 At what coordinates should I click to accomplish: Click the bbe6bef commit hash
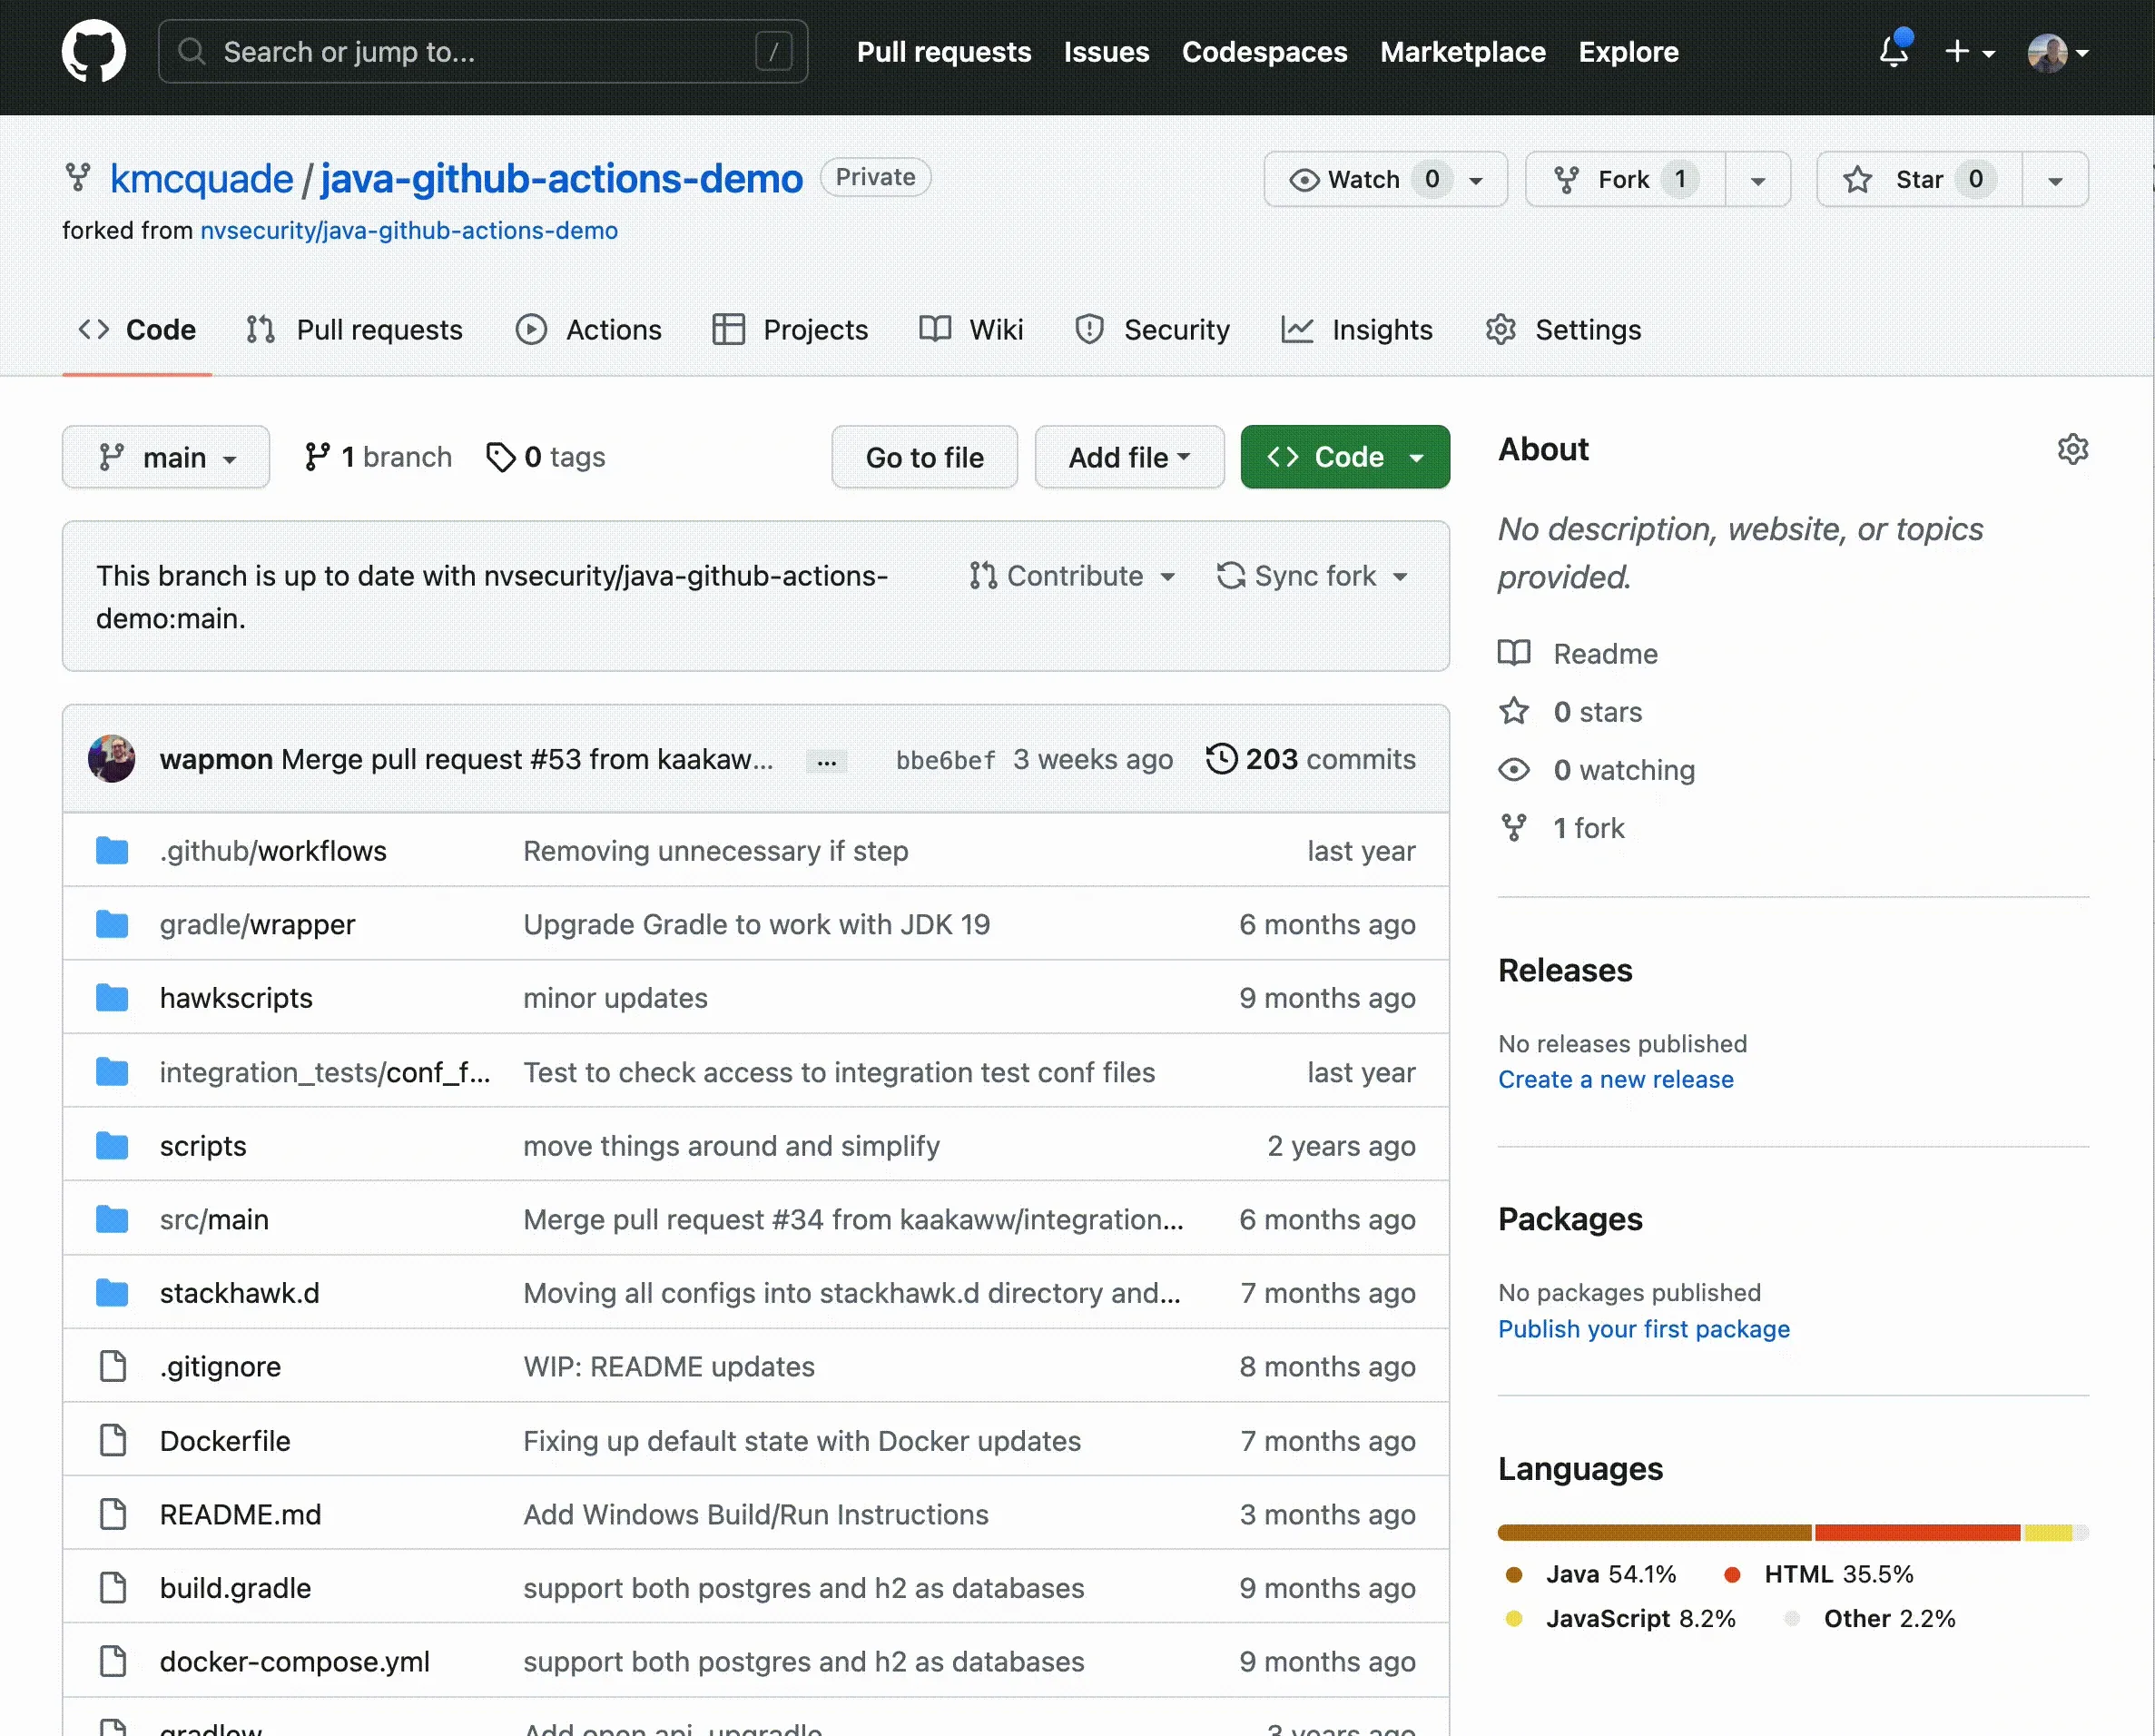946,761
